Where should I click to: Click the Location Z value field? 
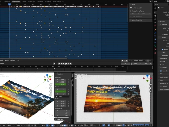coord(61,84)
